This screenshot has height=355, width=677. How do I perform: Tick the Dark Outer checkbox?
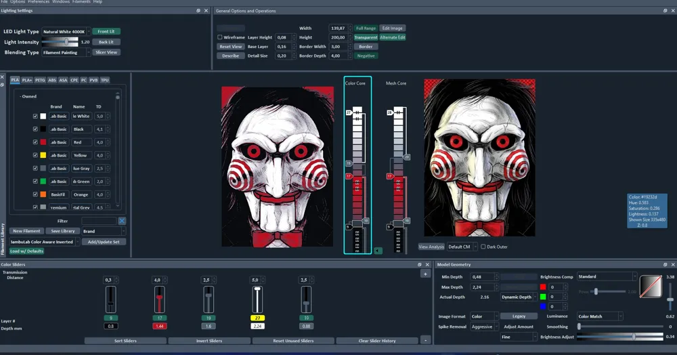483,247
